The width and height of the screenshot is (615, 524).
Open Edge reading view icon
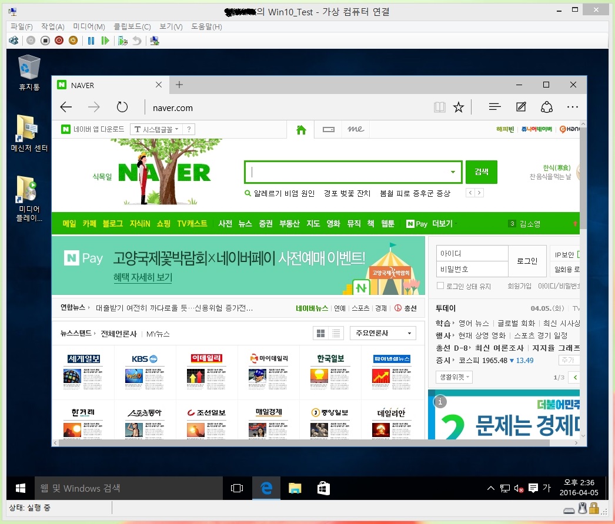pos(440,107)
